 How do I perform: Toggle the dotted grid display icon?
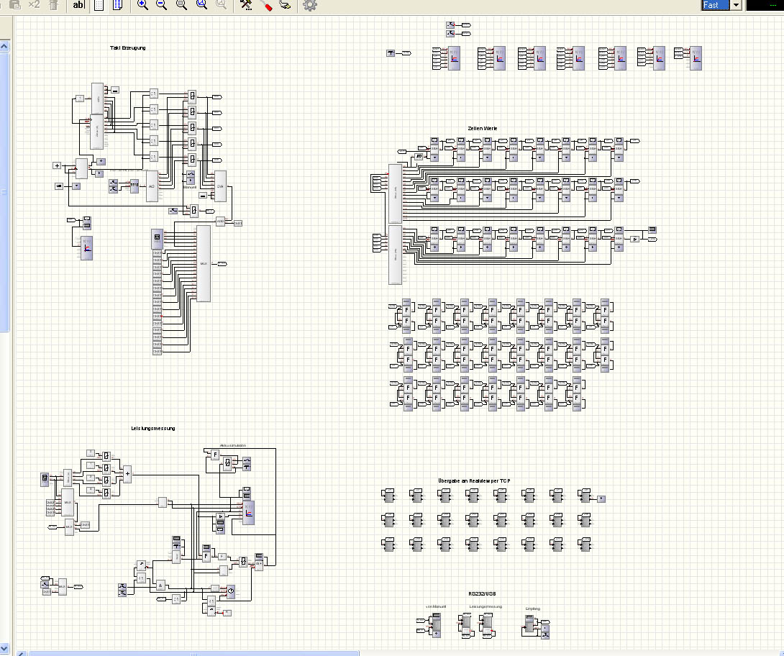click(99, 5)
